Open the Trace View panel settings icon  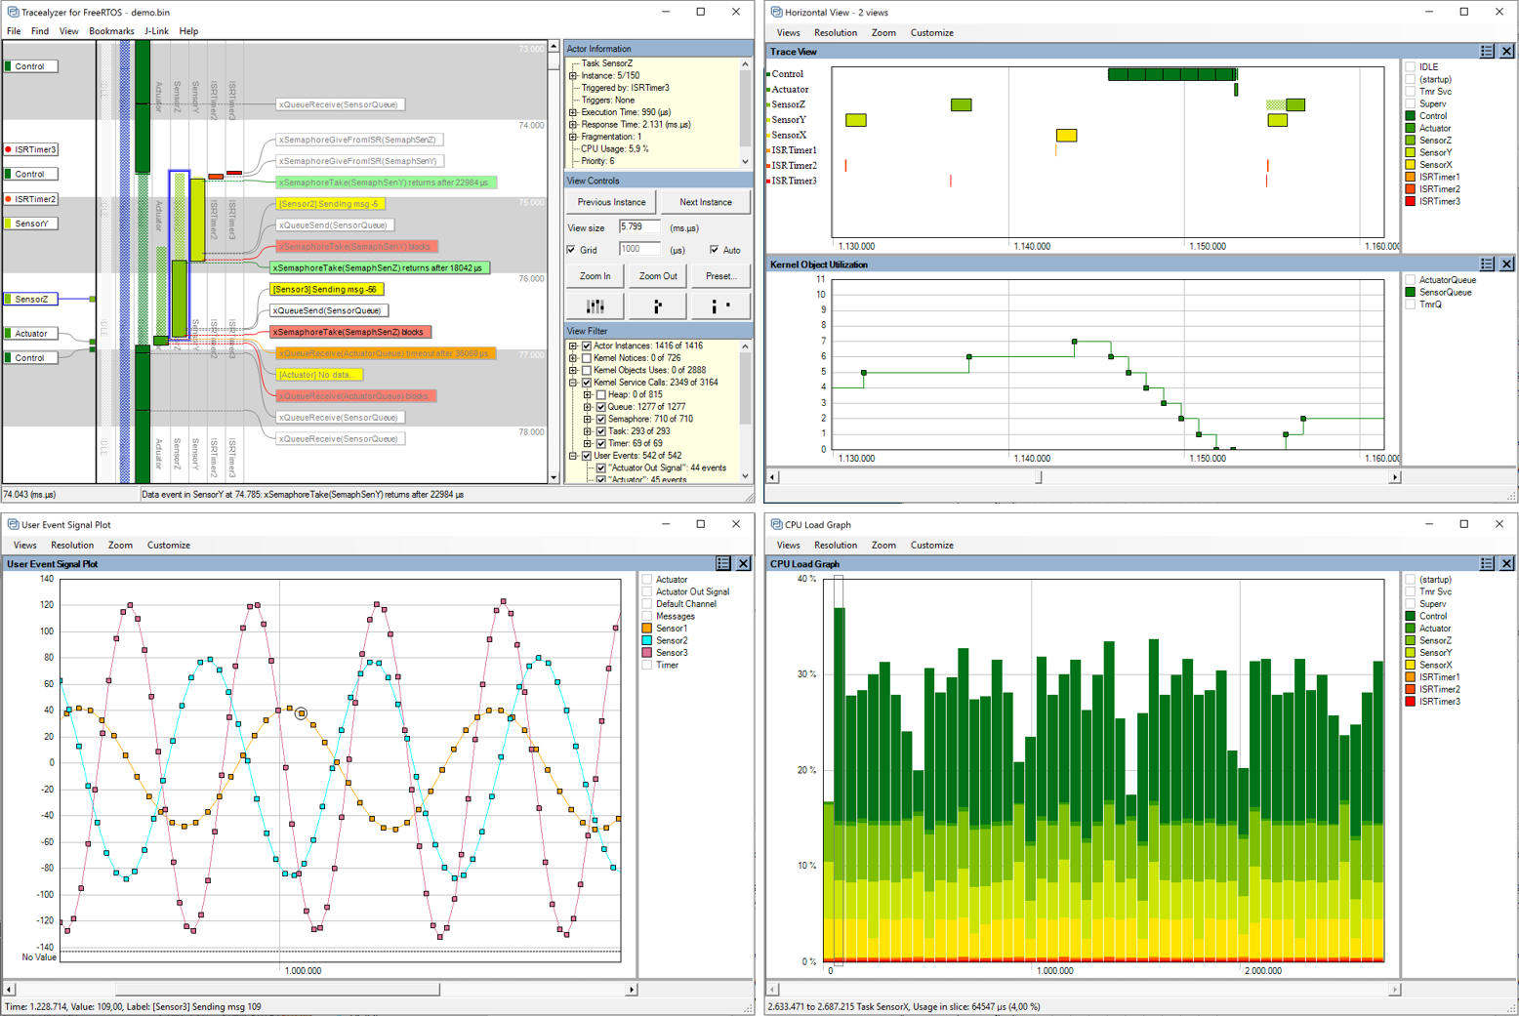[x=1486, y=51]
